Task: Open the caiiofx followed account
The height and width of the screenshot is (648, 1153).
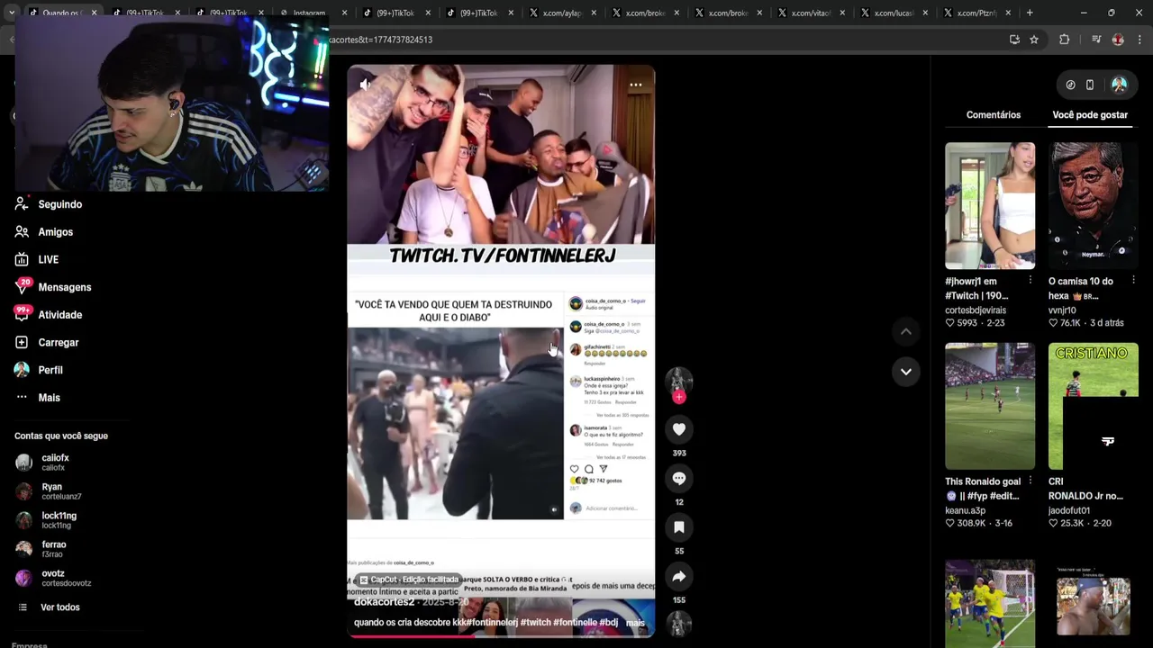Action: 54,463
